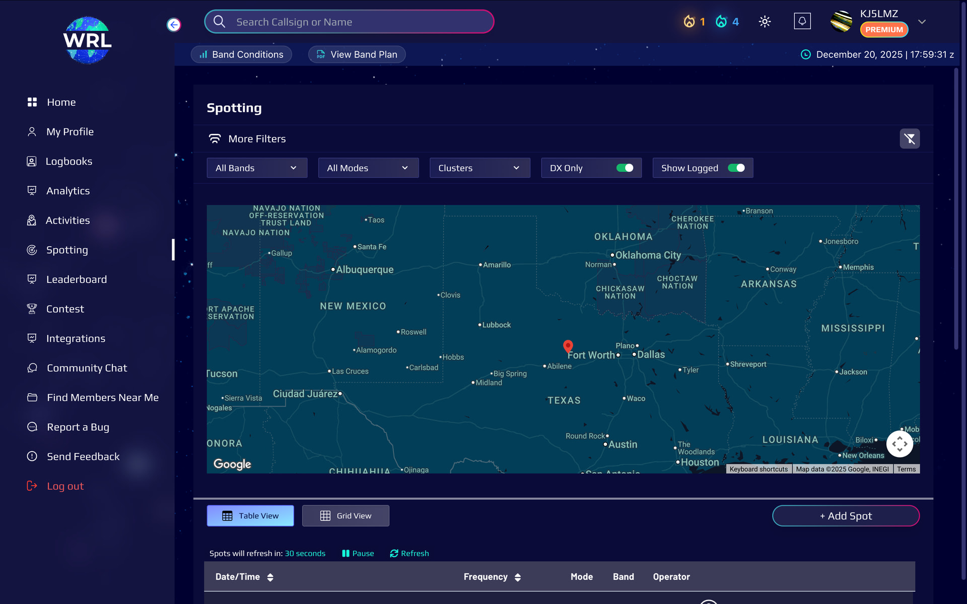The image size is (967, 604).
Task: Click the blue flame streak icon
Action: 721,22
